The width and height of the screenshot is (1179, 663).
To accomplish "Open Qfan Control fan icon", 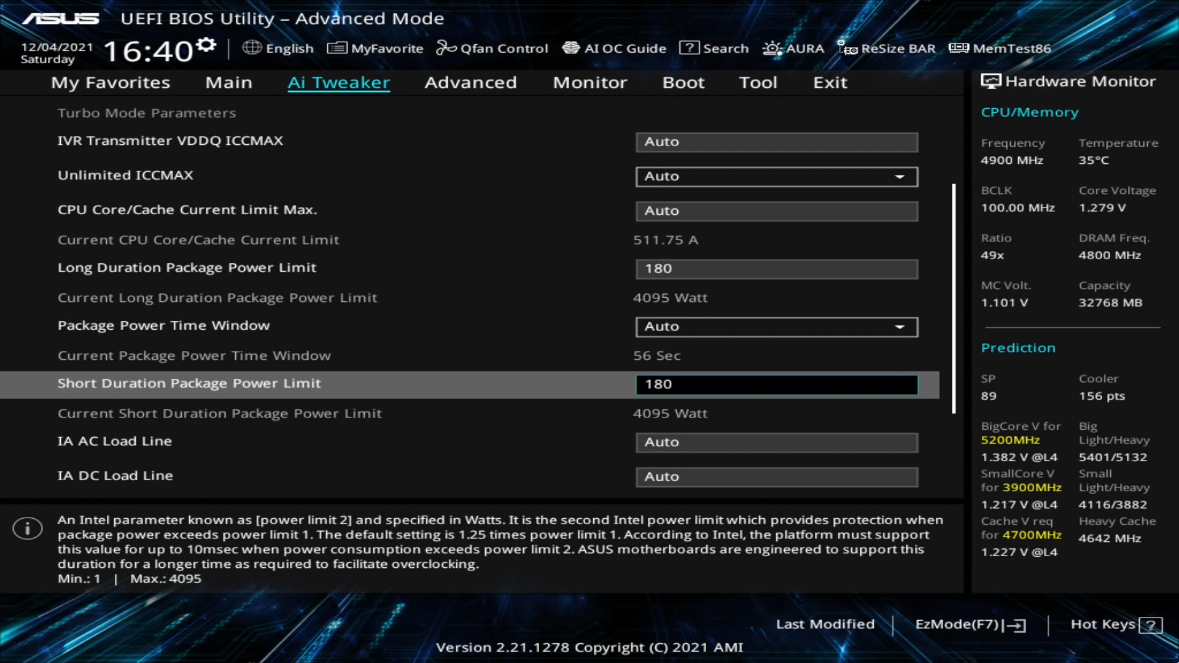I will point(446,48).
